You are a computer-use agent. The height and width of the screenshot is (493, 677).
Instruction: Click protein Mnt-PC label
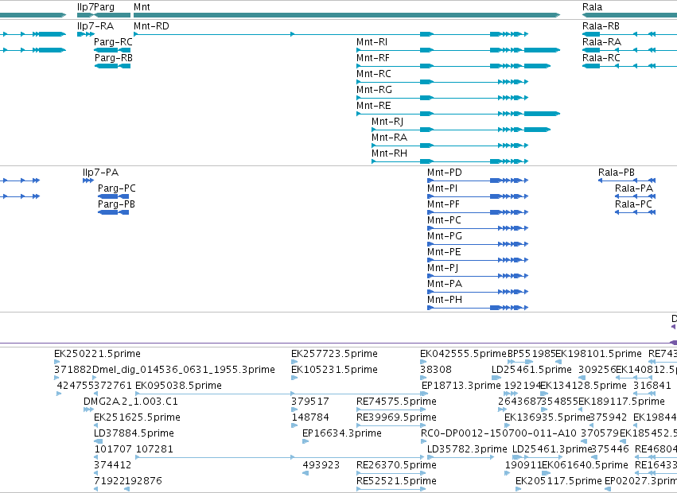[444, 220]
